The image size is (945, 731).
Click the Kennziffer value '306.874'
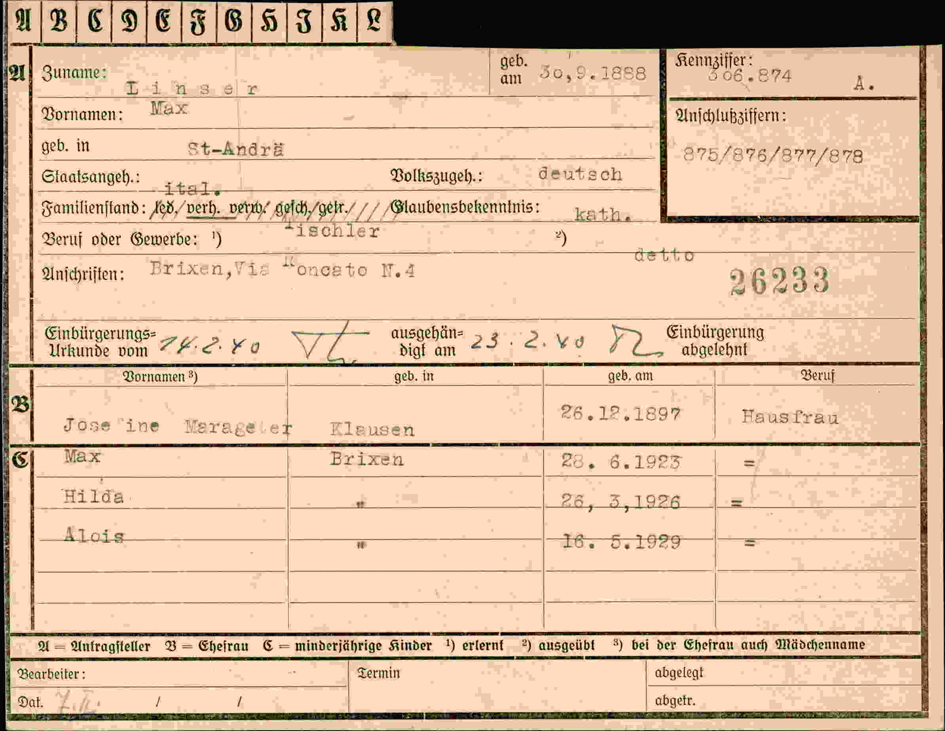tap(750, 76)
